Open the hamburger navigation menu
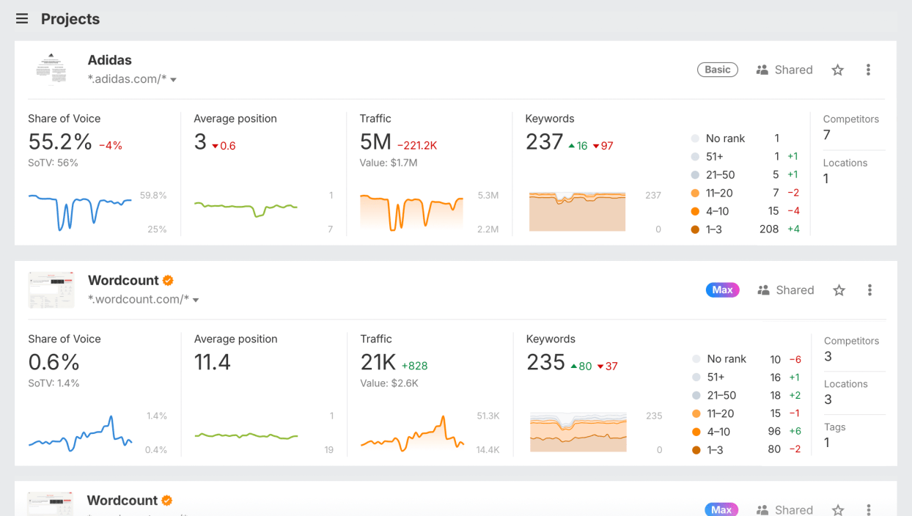This screenshot has height=516, width=912. coord(22,19)
